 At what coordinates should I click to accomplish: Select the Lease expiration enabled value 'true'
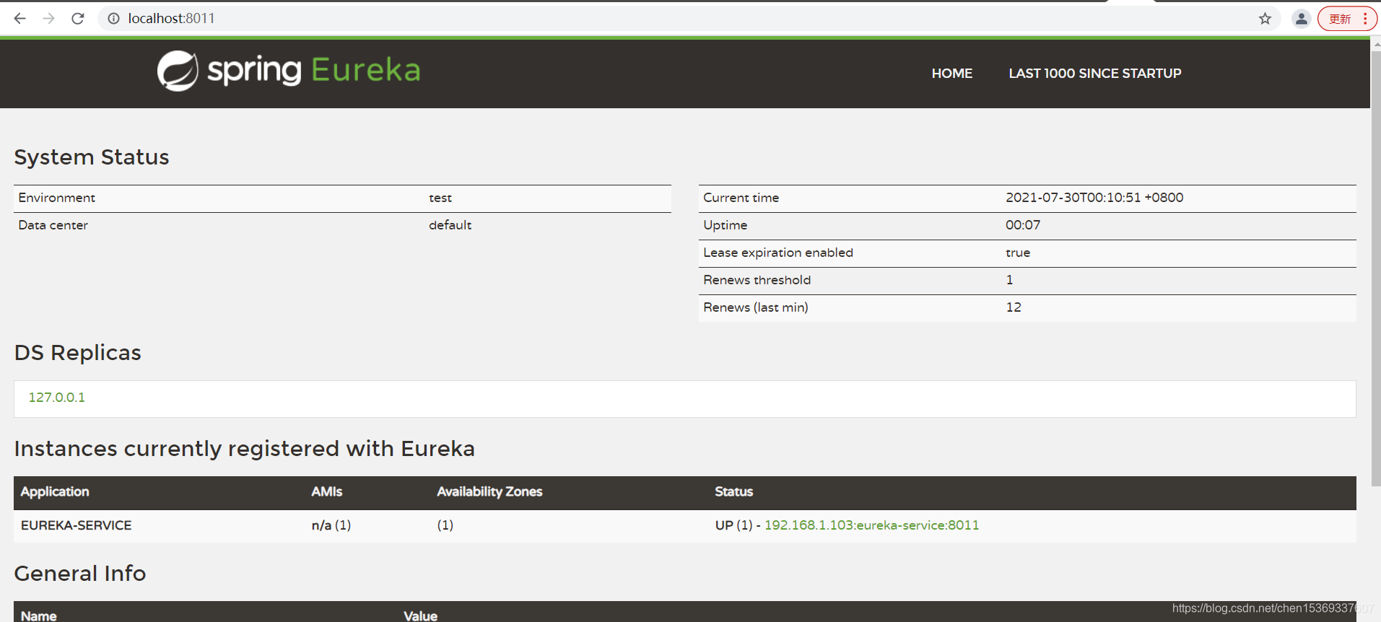click(x=1017, y=253)
